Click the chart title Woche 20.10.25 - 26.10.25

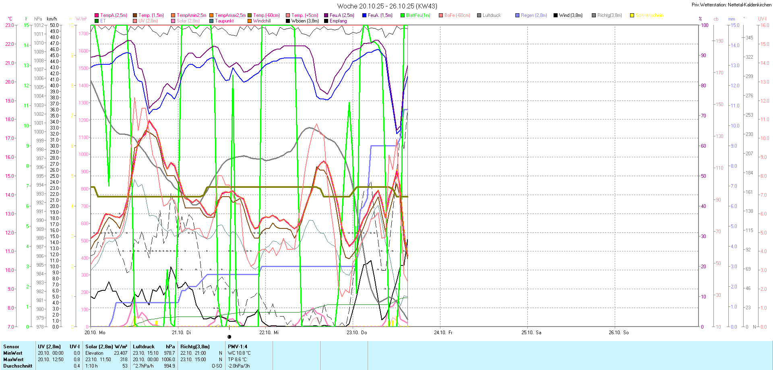(x=387, y=6)
